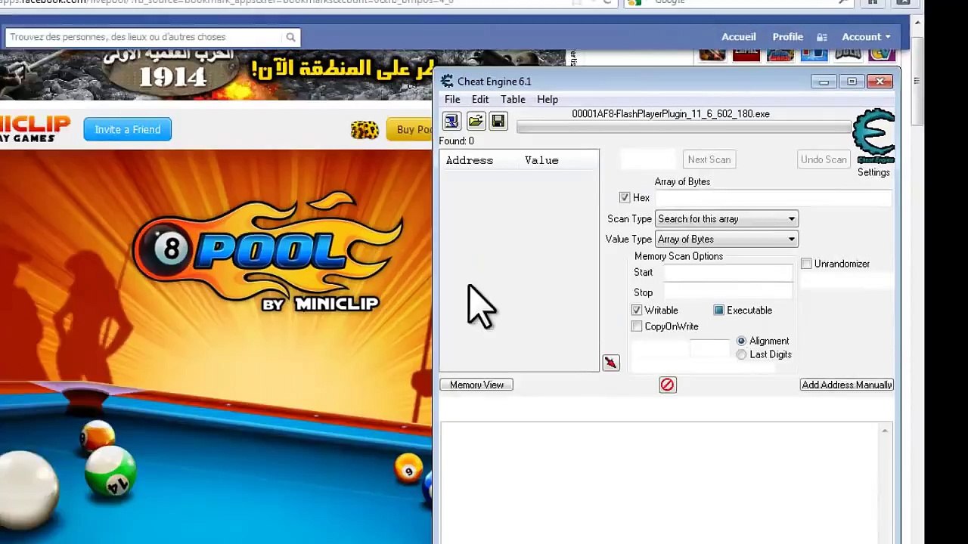968x544 pixels.
Task: Click the scan progress bar
Action: (684, 127)
